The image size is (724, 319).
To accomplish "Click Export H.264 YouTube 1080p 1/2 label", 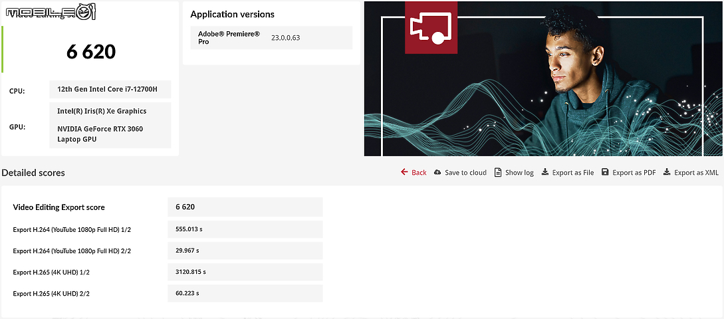I will click(x=72, y=229).
